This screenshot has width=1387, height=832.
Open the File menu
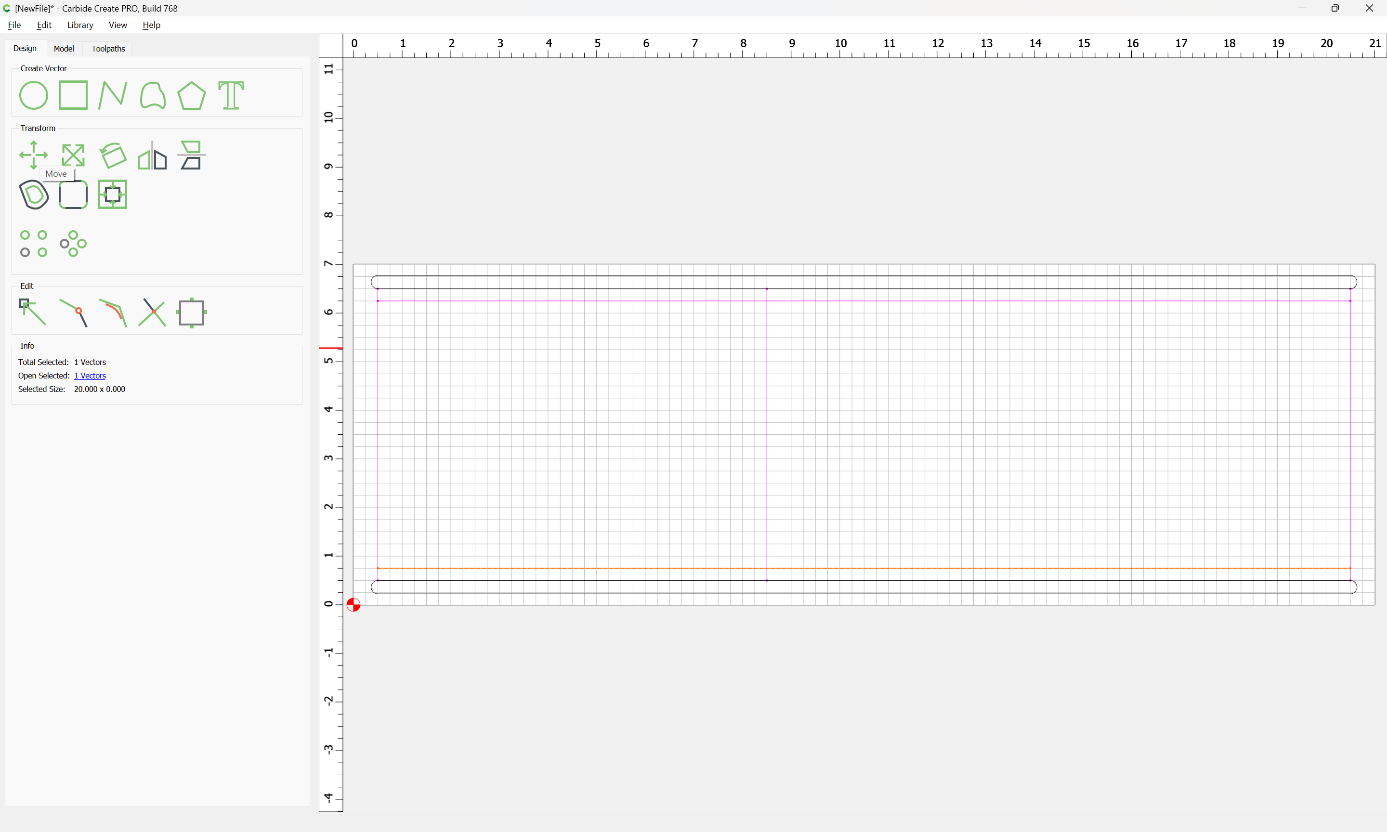click(x=14, y=25)
